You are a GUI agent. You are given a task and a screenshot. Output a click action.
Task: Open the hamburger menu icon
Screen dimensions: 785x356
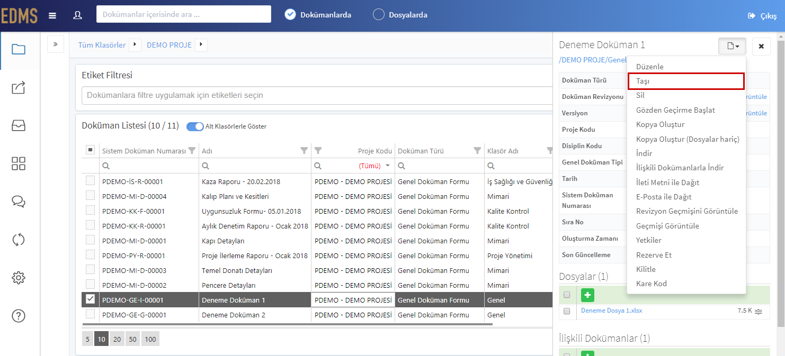pyautogui.click(x=52, y=15)
